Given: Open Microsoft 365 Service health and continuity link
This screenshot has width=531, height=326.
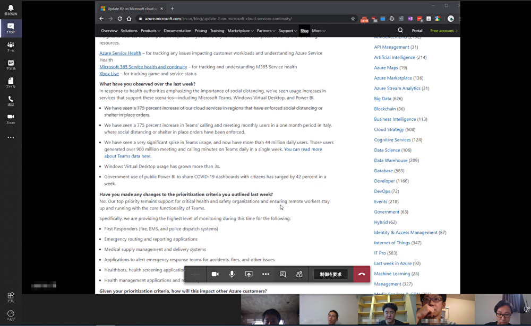Looking at the screenshot, I should click(143, 67).
